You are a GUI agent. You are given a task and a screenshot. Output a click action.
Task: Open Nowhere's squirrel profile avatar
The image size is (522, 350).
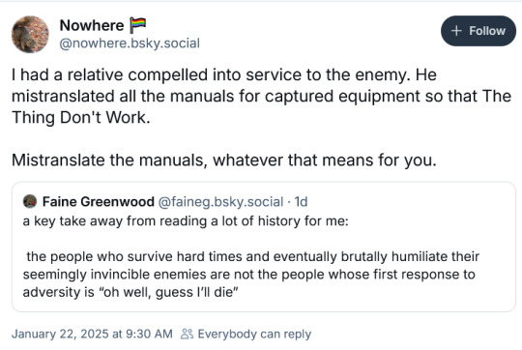pyautogui.click(x=30, y=34)
